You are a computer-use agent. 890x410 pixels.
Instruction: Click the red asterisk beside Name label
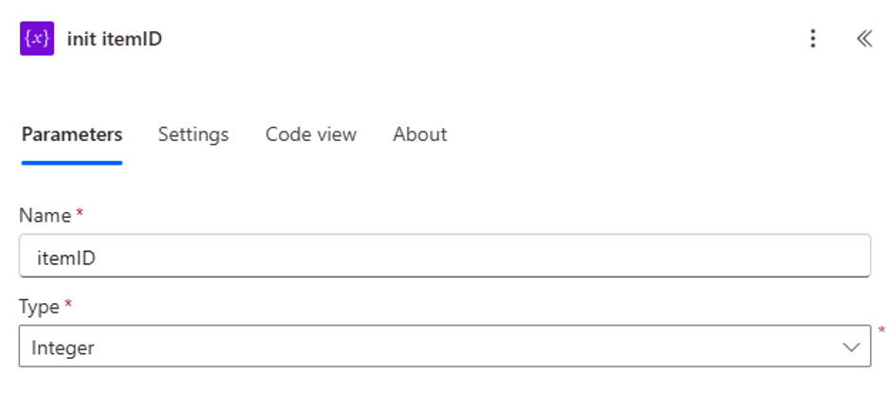(80, 212)
